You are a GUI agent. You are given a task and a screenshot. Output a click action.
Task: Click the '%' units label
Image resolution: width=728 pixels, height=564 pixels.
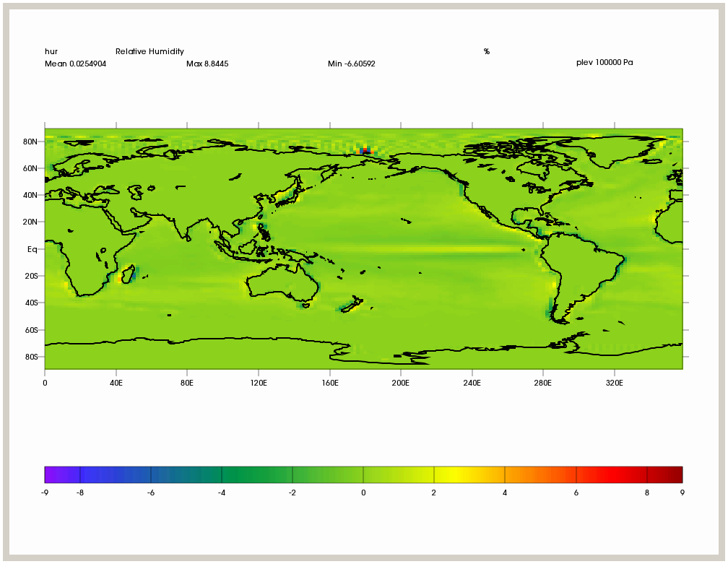(487, 52)
